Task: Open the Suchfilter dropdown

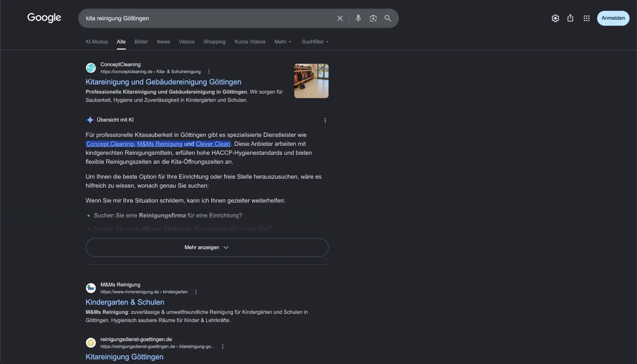Action: point(315,42)
